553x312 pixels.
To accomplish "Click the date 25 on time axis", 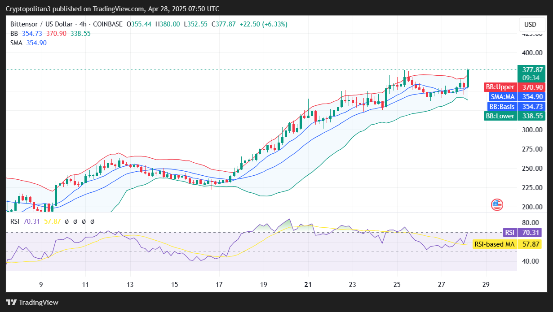I will coord(397,284).
